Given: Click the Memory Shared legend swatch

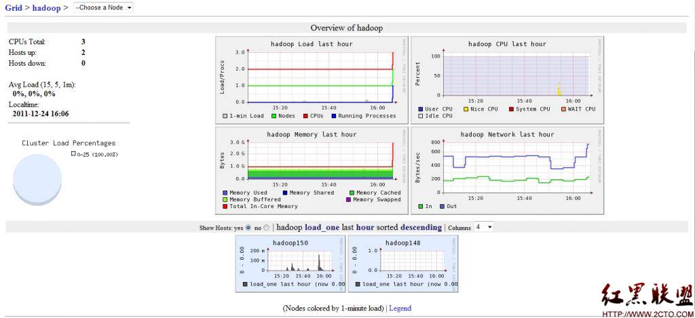Looking at the screenshot, I should click(284, 193).
